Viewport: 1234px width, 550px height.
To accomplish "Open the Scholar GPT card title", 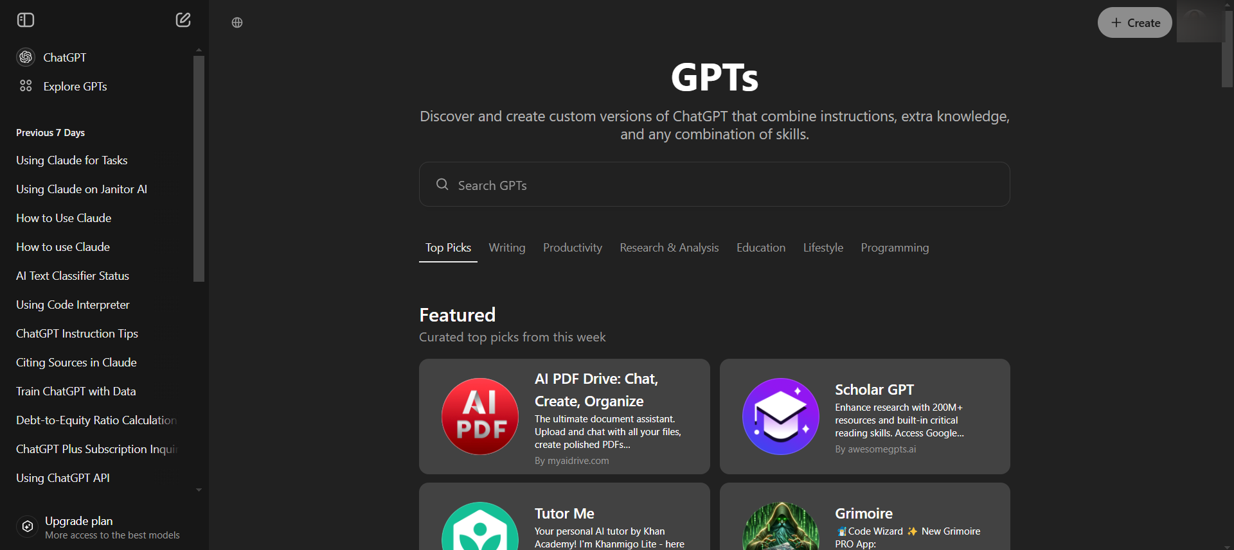I will (874, 390).
